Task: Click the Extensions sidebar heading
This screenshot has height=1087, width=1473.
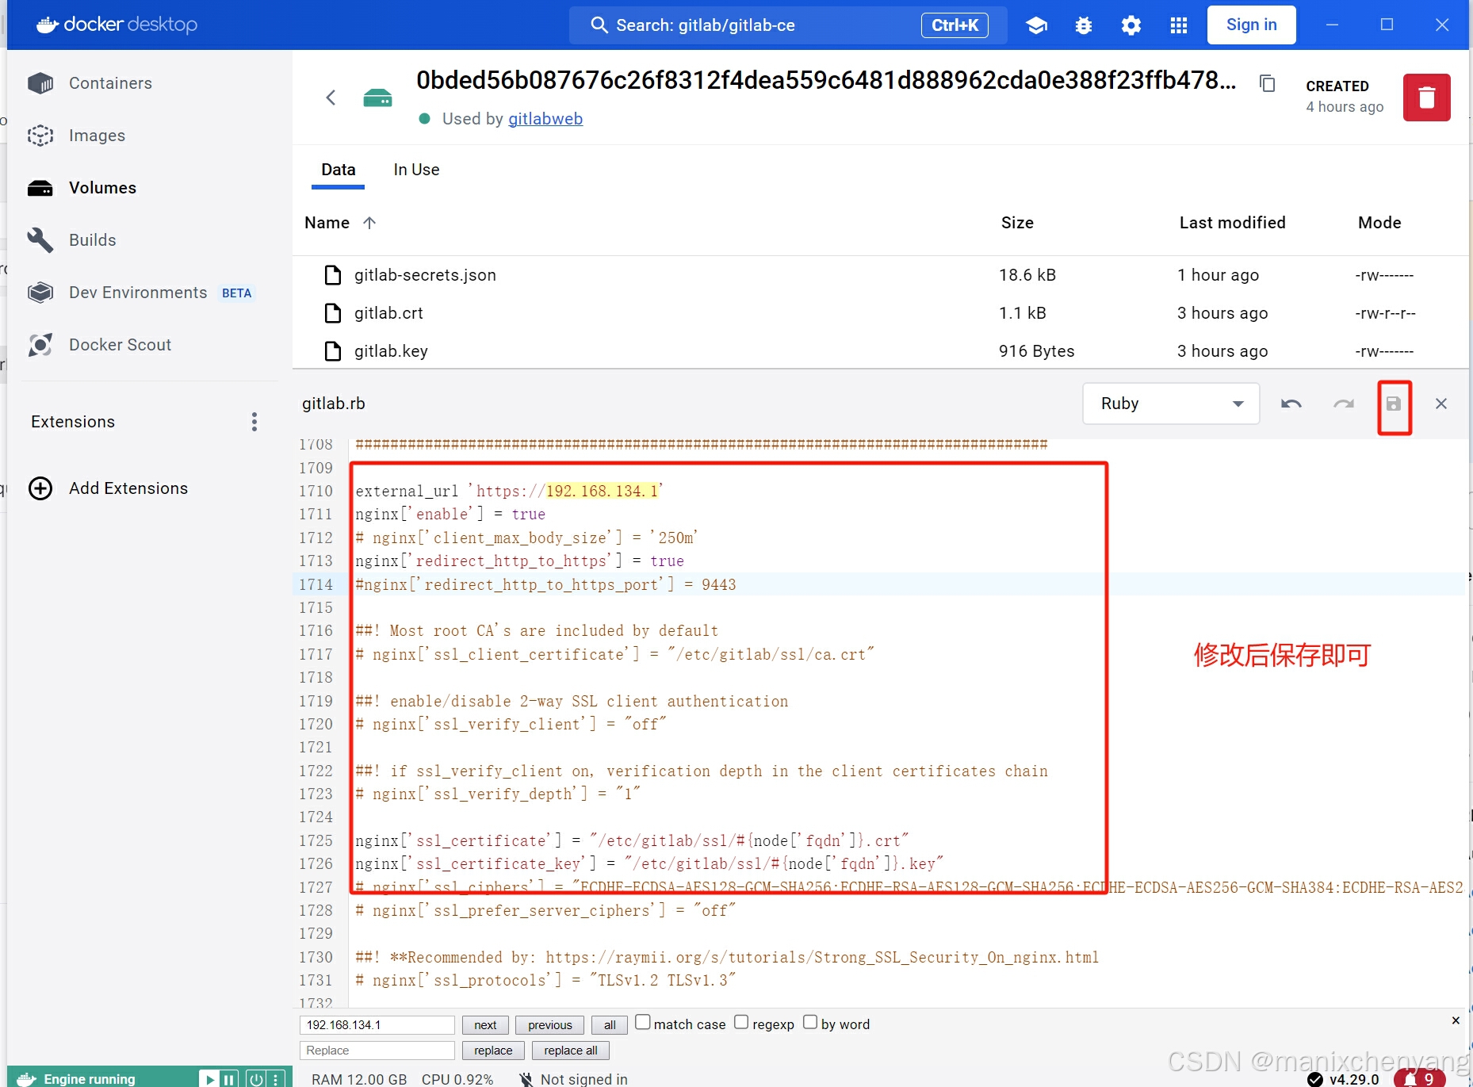Action: tap(73, 422)
